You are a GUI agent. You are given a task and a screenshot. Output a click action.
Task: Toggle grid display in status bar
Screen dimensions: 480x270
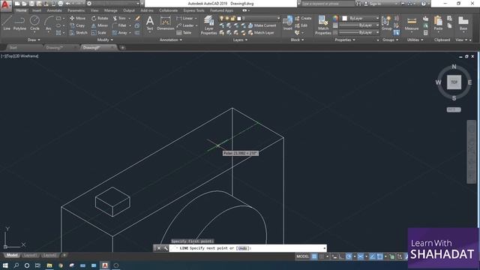coord(314,256)
